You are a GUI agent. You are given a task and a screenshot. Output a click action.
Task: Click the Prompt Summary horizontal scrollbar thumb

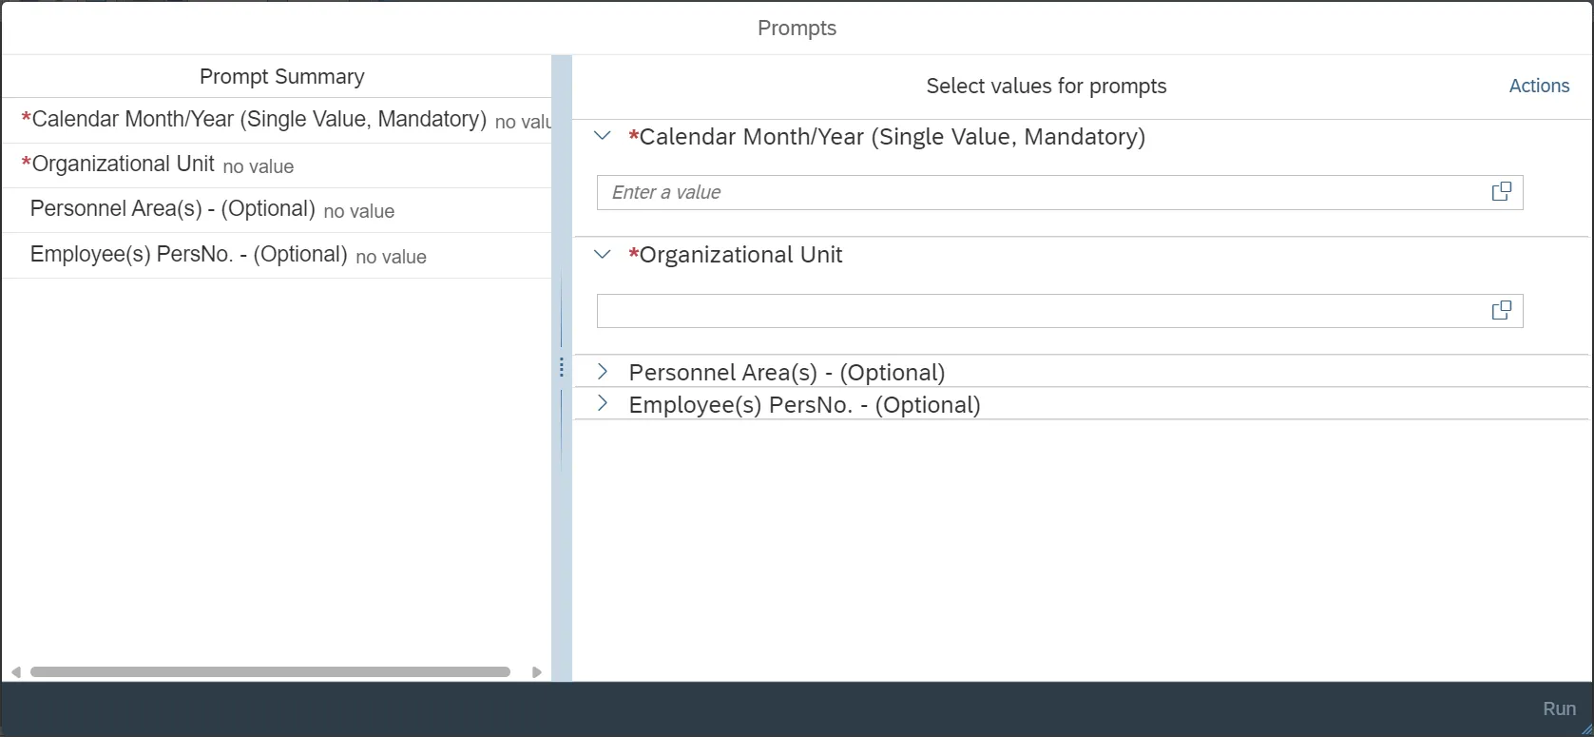point(270,672)
